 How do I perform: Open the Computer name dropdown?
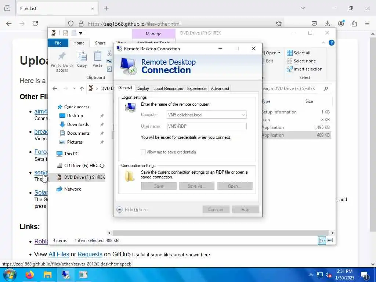pos(243,115)
